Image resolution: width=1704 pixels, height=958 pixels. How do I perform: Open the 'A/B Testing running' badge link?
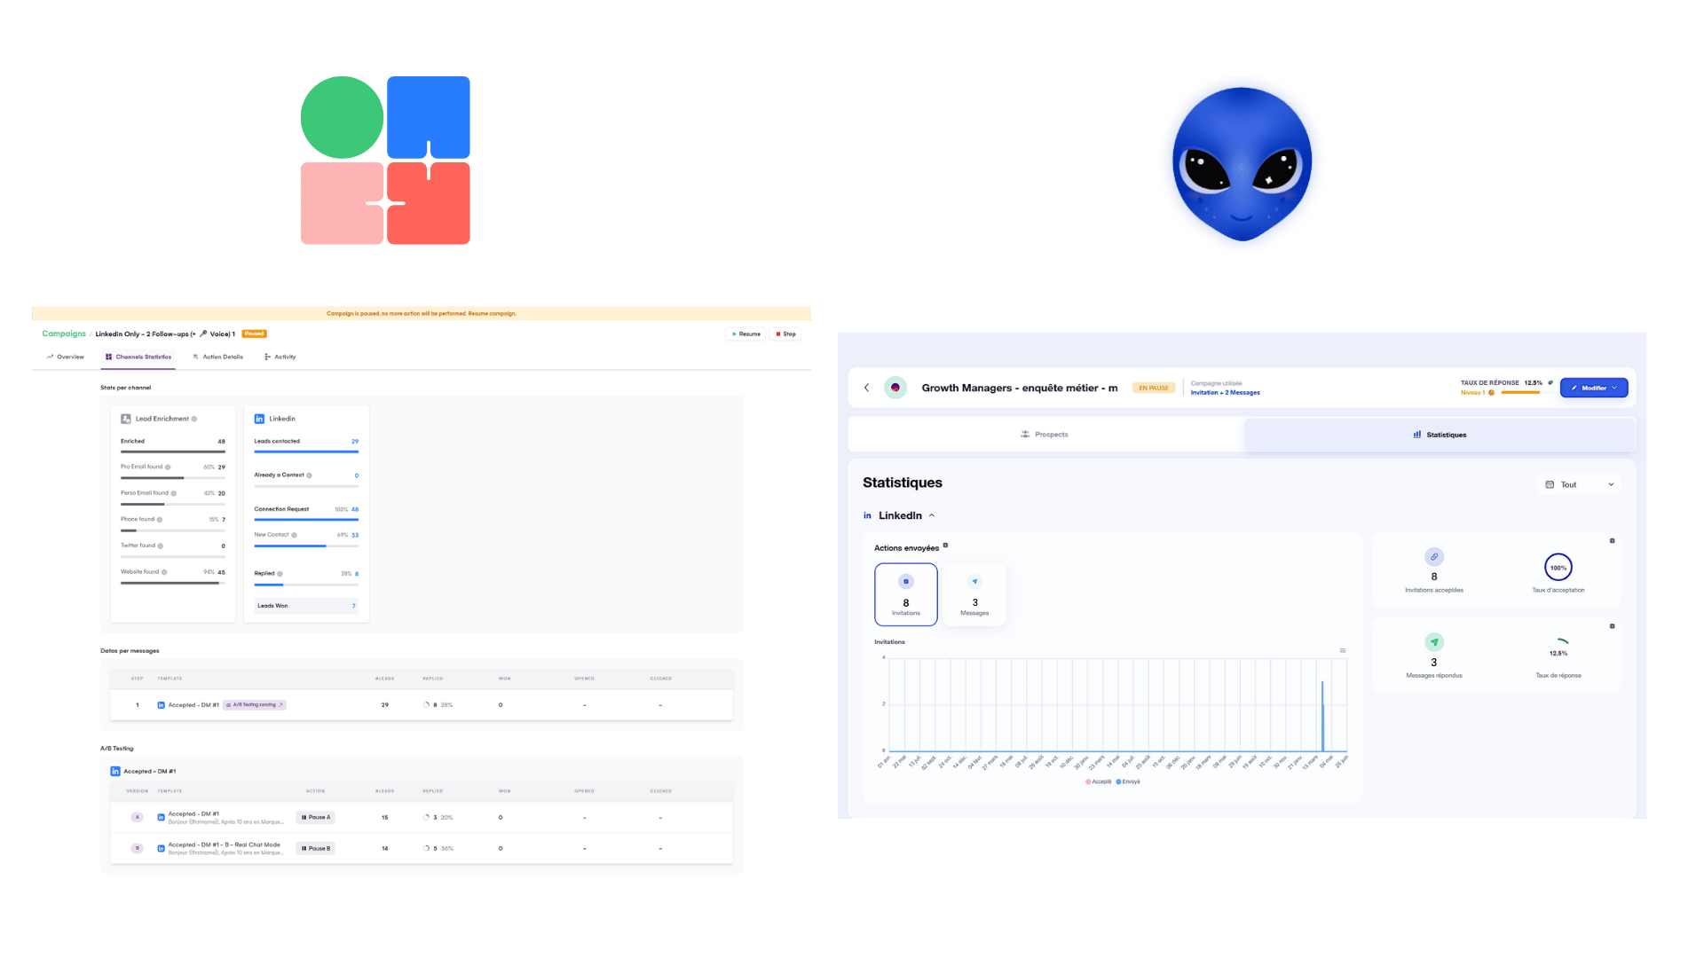(x=255, y=705)
